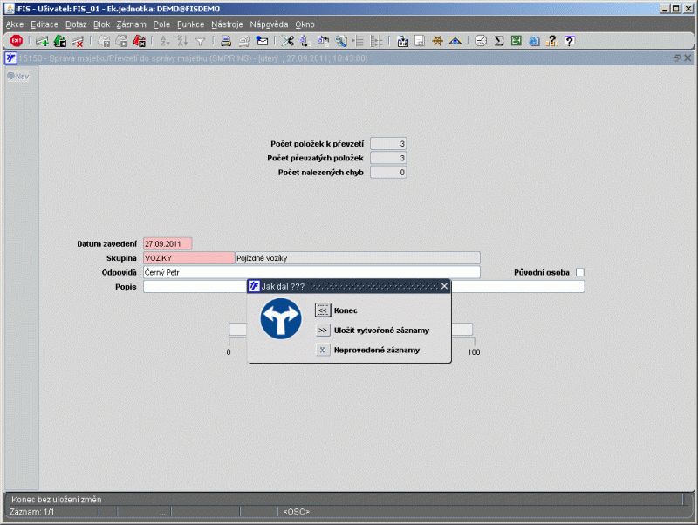Click the calendar icon in toolbar
Image resolution: width=698 pixels, height=525 pixels.
[402, 41]
